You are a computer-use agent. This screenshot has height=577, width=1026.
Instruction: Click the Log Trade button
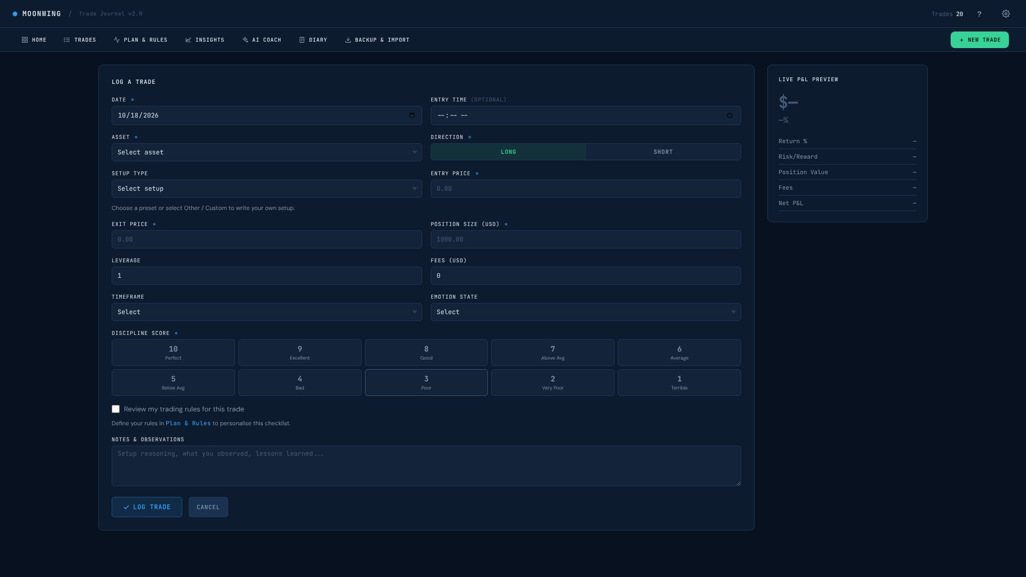click(x=147, y=507)
